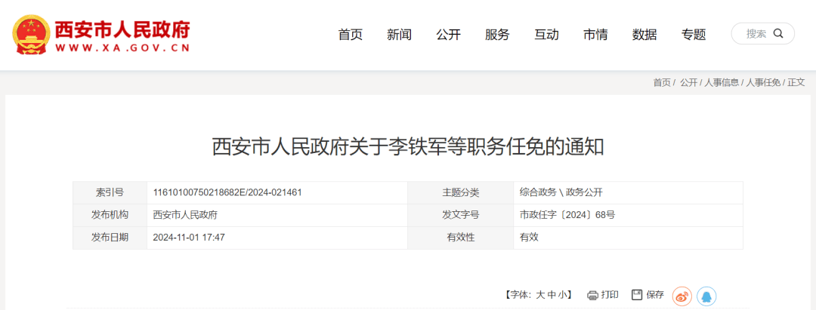Click the printer icon
The width and height of the screenshot is (816, 310).
(x=592, y=296)
